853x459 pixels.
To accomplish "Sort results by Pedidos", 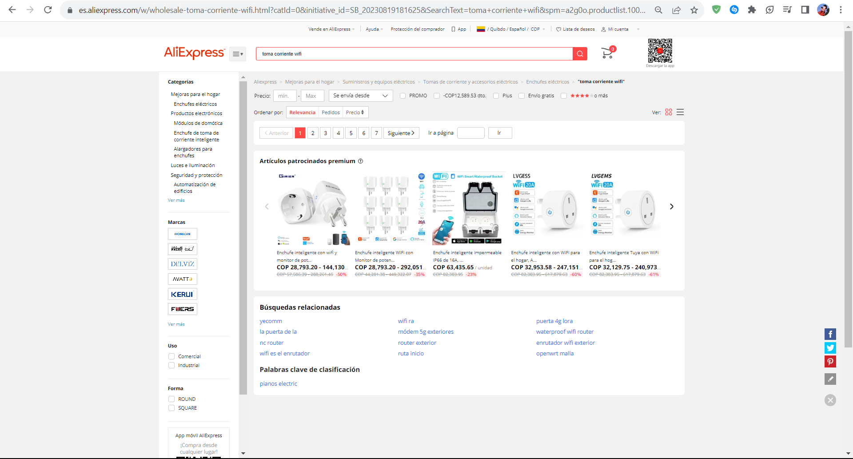I will pos(331,112).
